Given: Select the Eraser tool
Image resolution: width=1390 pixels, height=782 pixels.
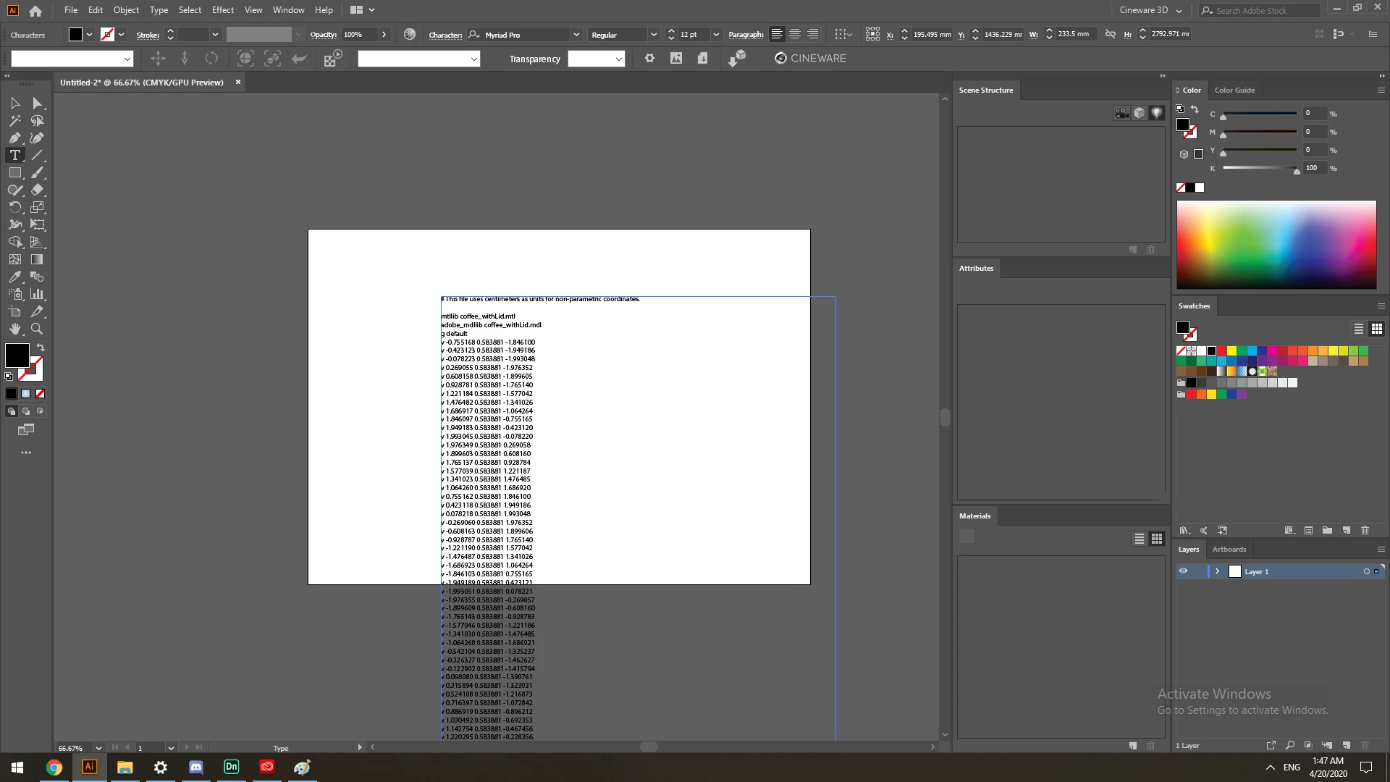Looking at the screenshot, I should [38, 190].
